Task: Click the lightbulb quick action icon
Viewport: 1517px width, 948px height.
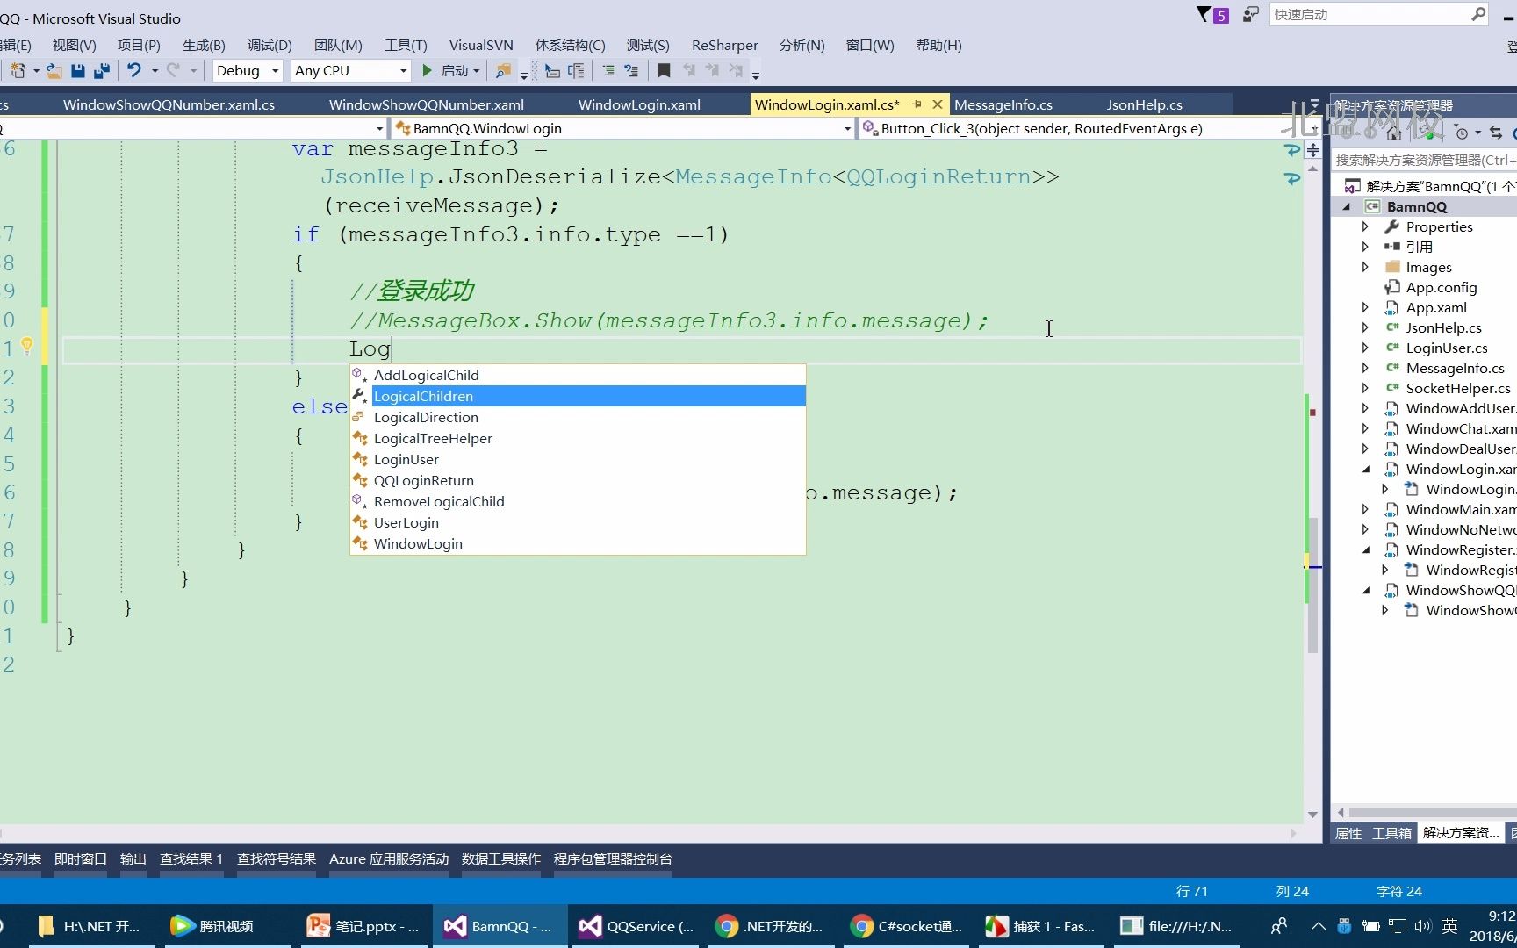Action: click(x=27, y=346)
